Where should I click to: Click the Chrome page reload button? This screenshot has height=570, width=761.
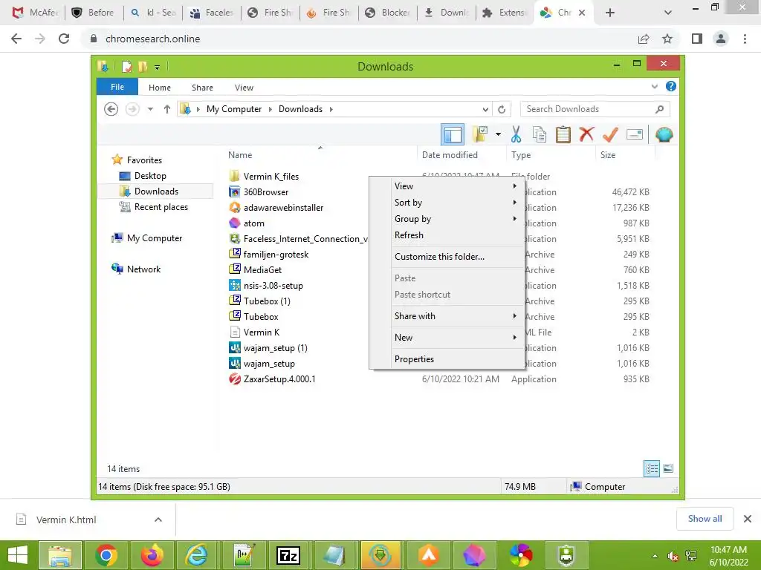64,39
